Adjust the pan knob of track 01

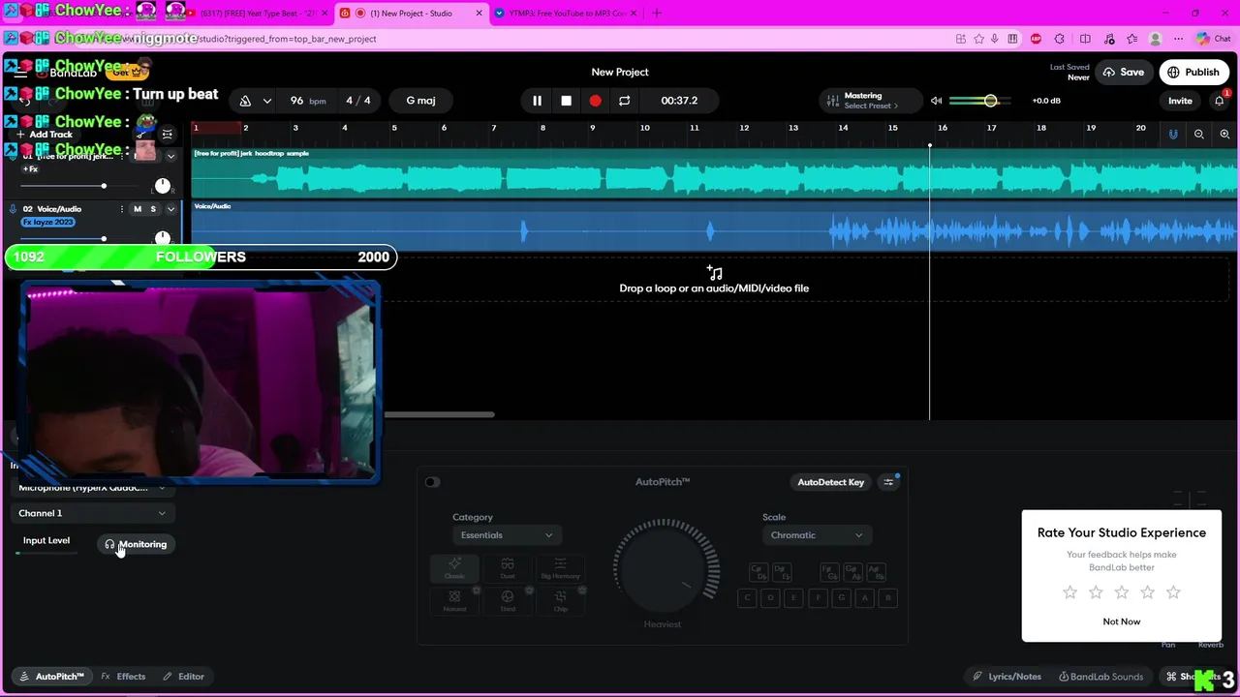(x=163, y=186)
